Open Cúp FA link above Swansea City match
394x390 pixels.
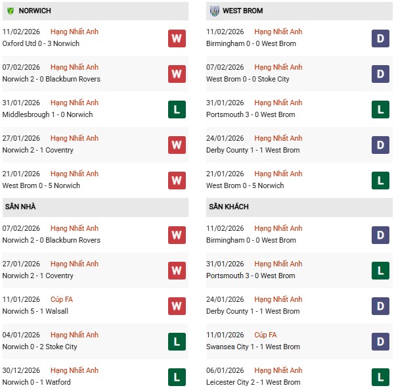(266, 335)
